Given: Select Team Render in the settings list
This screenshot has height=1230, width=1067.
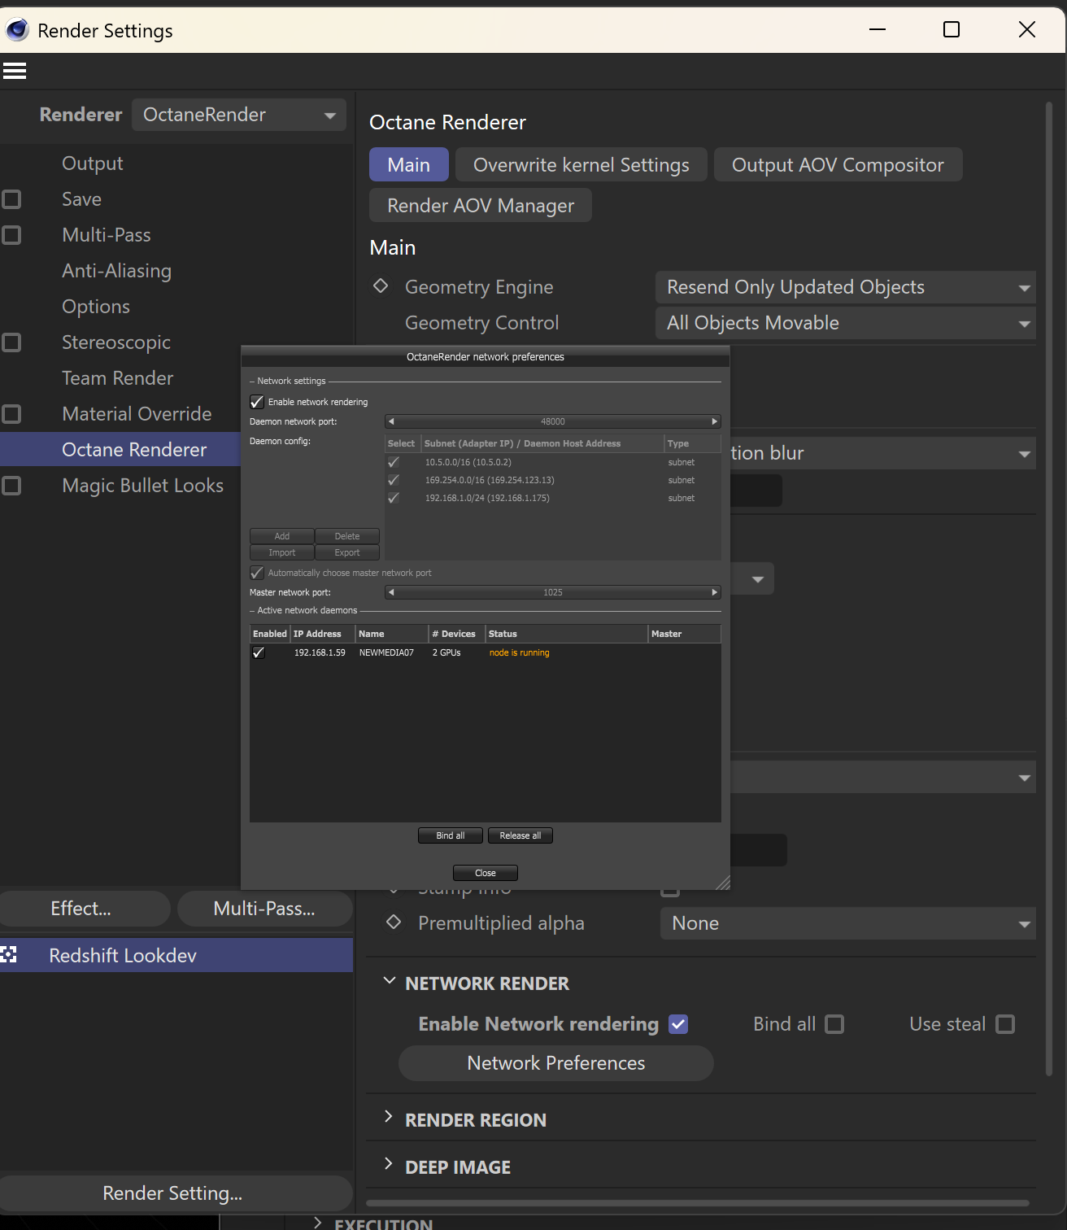Looking at the screenshot, I should (x=118, y=378).
